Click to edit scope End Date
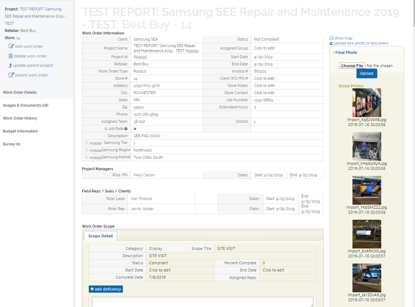The width and height of the screenshot is (415, 307). 273,270
